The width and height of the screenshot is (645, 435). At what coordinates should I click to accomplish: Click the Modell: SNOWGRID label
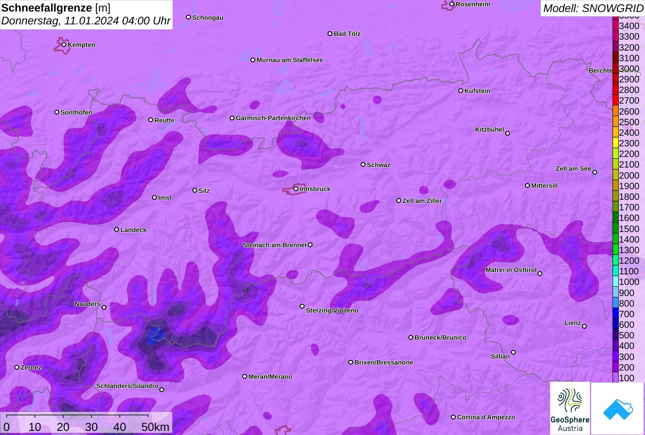(593, 8)
